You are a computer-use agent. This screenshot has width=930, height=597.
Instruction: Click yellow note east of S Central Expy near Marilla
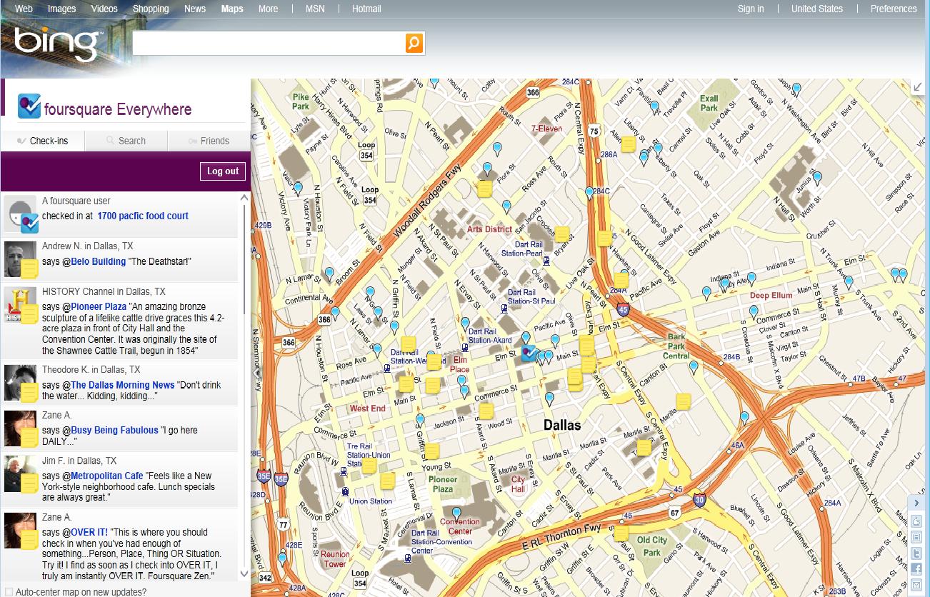click(684, 401)
